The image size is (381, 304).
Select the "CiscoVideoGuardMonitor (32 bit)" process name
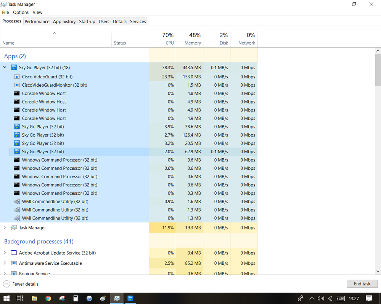tap(55, 85)
